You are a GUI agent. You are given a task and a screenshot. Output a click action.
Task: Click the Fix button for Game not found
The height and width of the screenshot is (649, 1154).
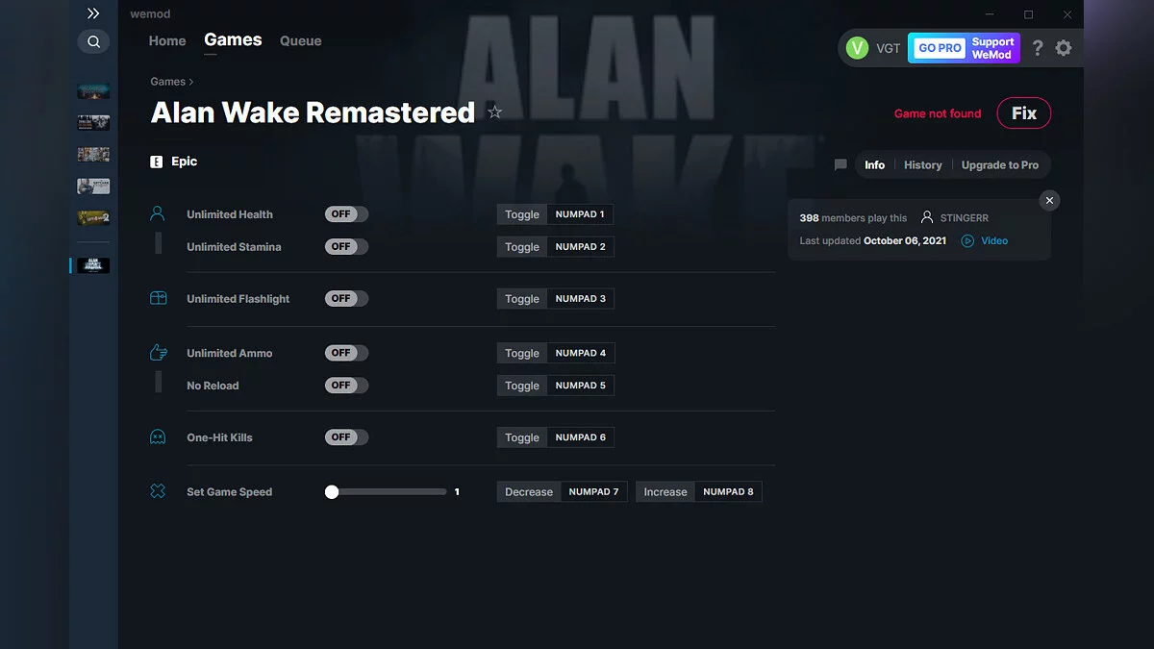point(1023,112)
